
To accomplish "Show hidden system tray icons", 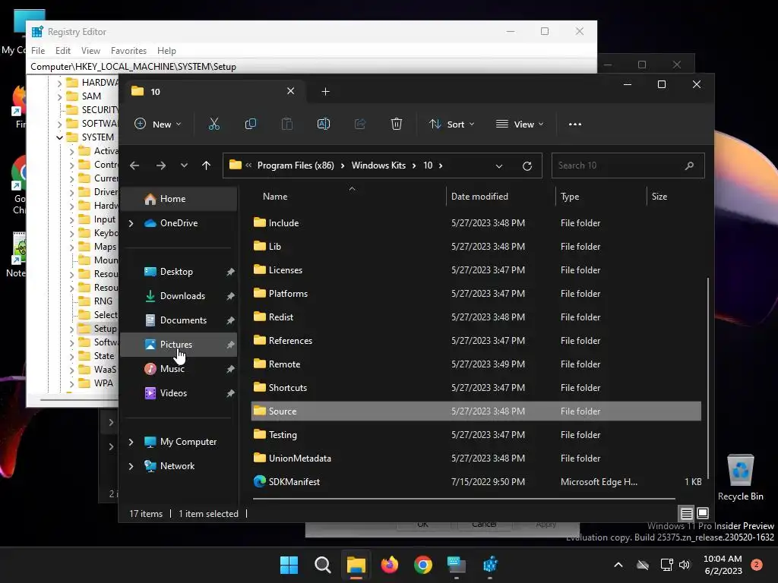I will click(x=618, y=565).
